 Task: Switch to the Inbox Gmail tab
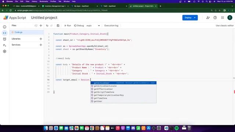[26, 6]
